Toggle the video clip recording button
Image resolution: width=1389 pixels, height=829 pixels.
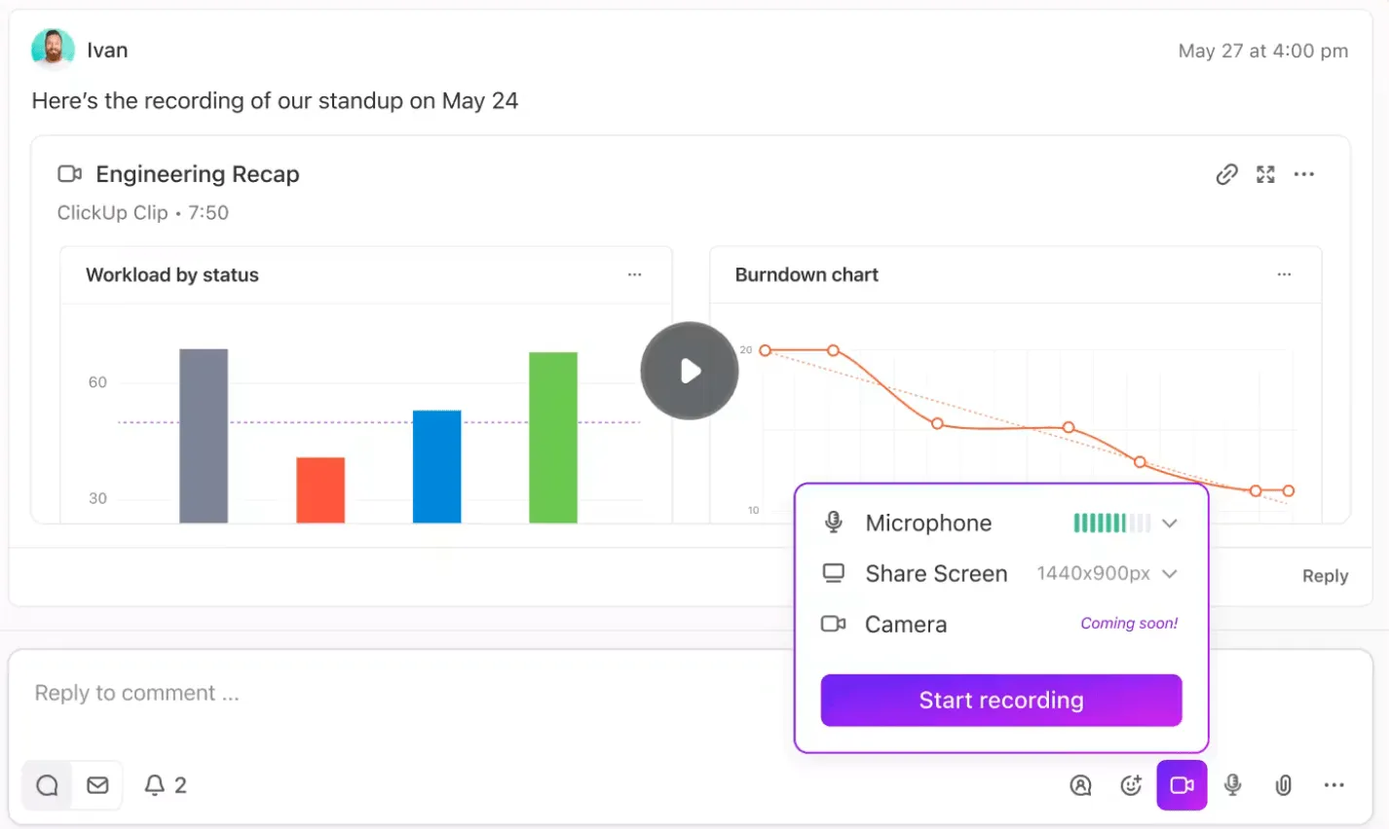click(x=1182, y=785)
